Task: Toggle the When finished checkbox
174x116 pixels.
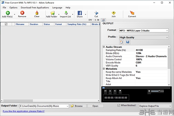Action: tap(119, 105)
